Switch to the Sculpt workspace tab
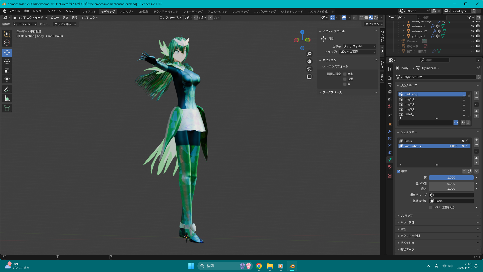 coord(127,12)
